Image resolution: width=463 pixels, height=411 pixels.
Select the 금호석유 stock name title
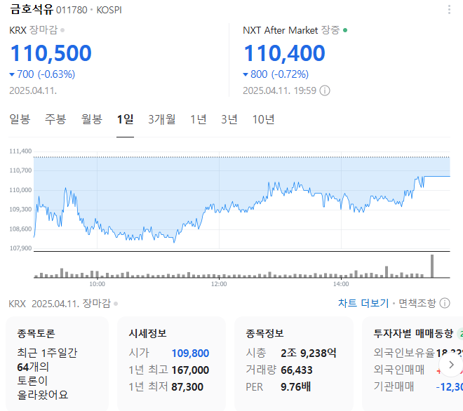click(x=32, y=9)
